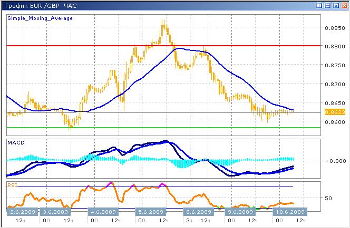The image size is (350, 228).
Task: Click the pause-style icon in the title bar
Action: (320, 5)
